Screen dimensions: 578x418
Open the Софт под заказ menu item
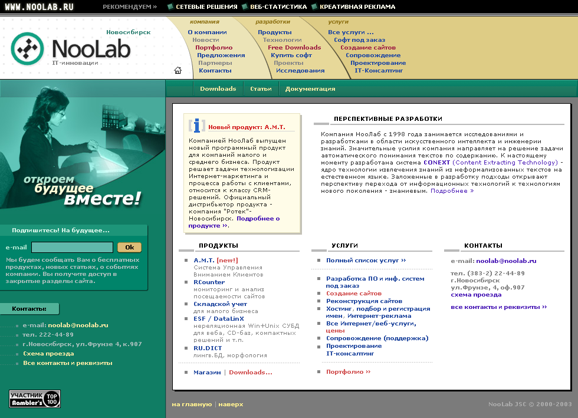359,40
